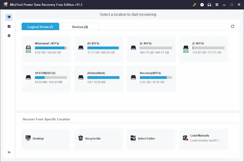Click the SYSTEM partition usage bar

click(51, 78)
